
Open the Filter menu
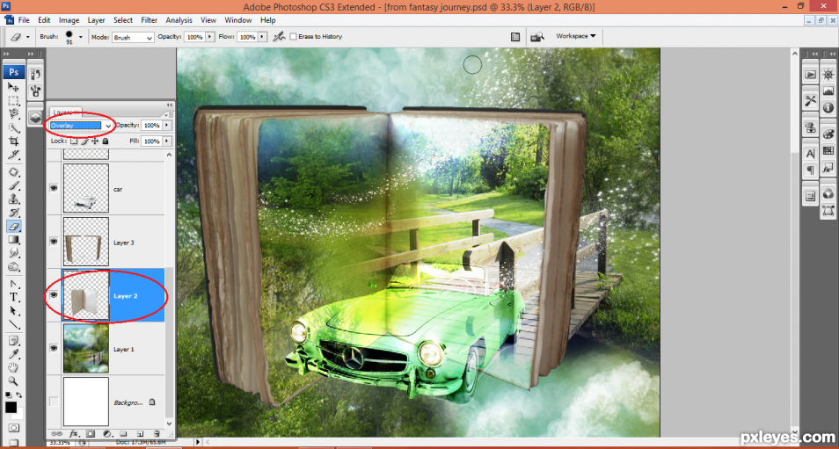coord(150,20)
